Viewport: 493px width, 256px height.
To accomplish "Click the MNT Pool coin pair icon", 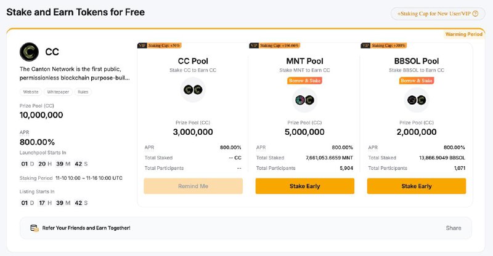I will pyautogui.click(x=304, y=100).
